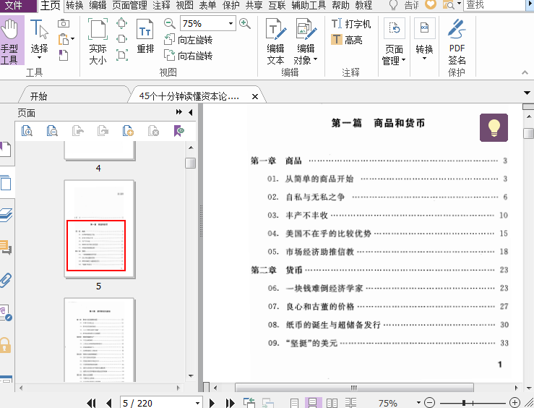Expand the Select (选择) tool dropdown arrow
Image resolution: width=534 pixels, height=408 pixels.
click(x=39, y=58)
